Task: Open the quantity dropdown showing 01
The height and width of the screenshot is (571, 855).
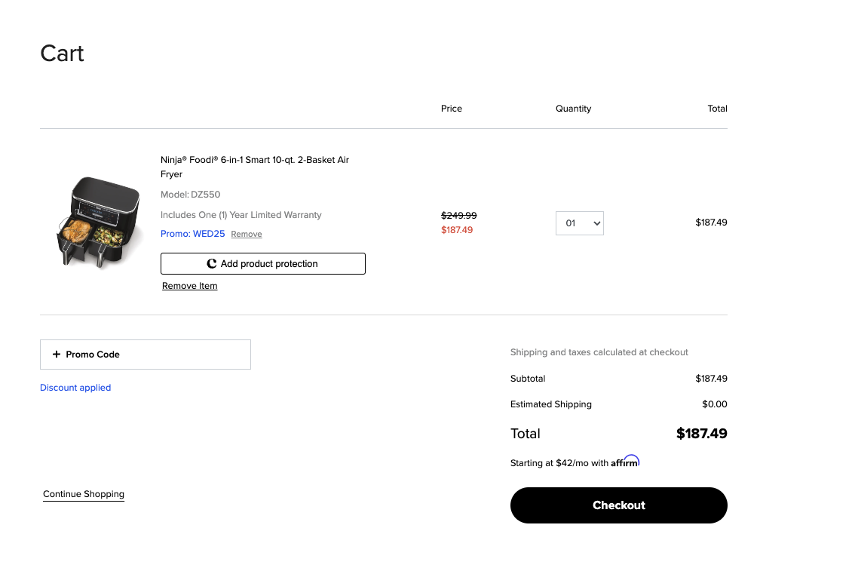Action: pos(579,223)
